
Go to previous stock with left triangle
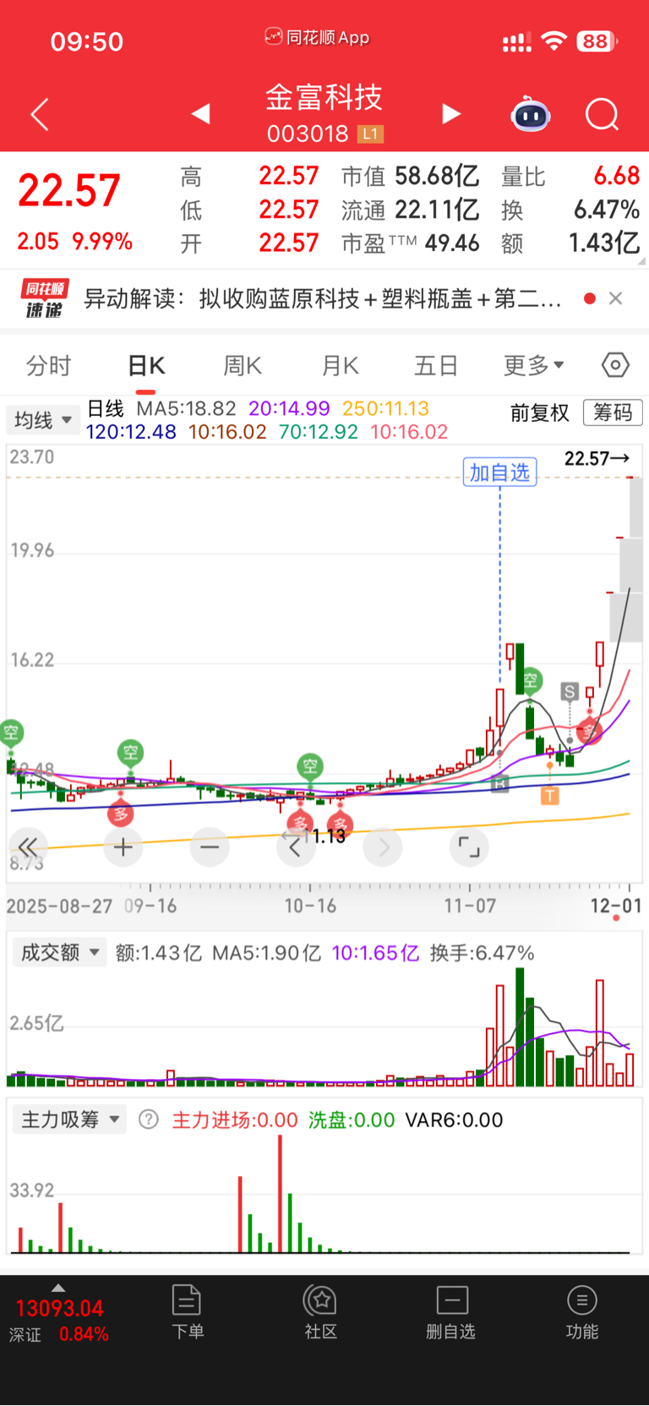point(200,113)
